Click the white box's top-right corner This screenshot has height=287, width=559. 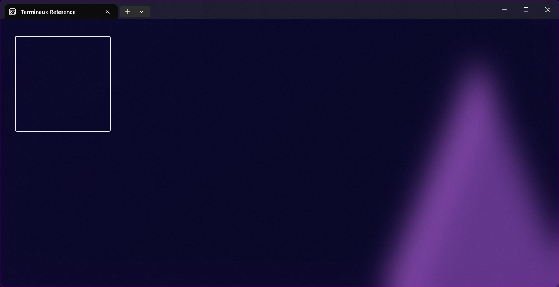[x=110, y=37]
